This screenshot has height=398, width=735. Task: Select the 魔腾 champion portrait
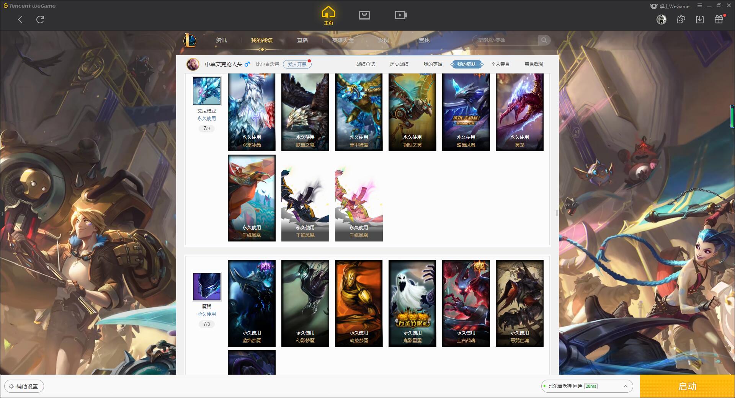[x=207, y=287]
